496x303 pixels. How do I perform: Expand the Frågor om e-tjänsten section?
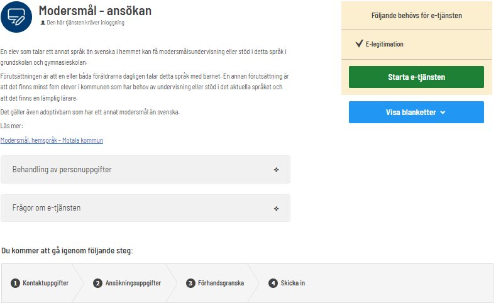(145, 208)
